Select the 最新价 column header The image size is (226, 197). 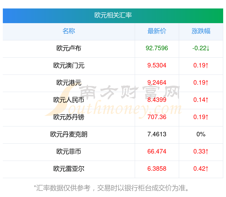click(x=157, y=31)
